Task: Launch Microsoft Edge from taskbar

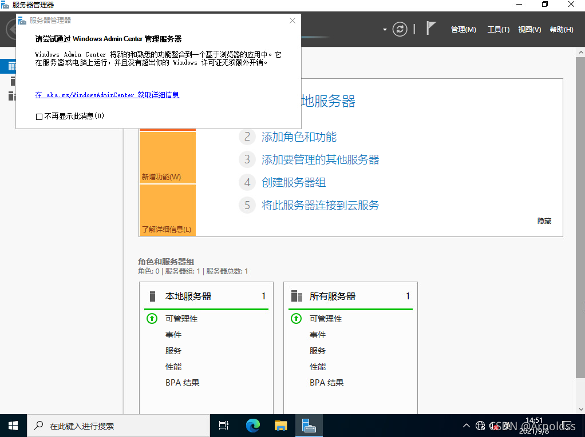Action: 252,426
